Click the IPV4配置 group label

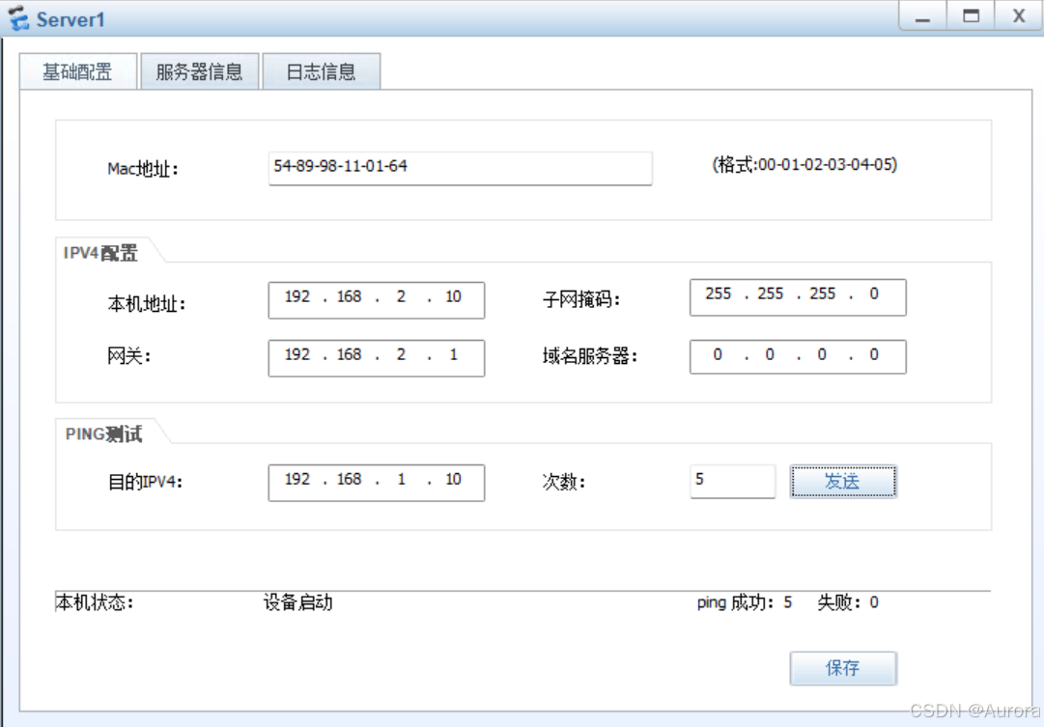pyautogui.click(x=100, y=253)
